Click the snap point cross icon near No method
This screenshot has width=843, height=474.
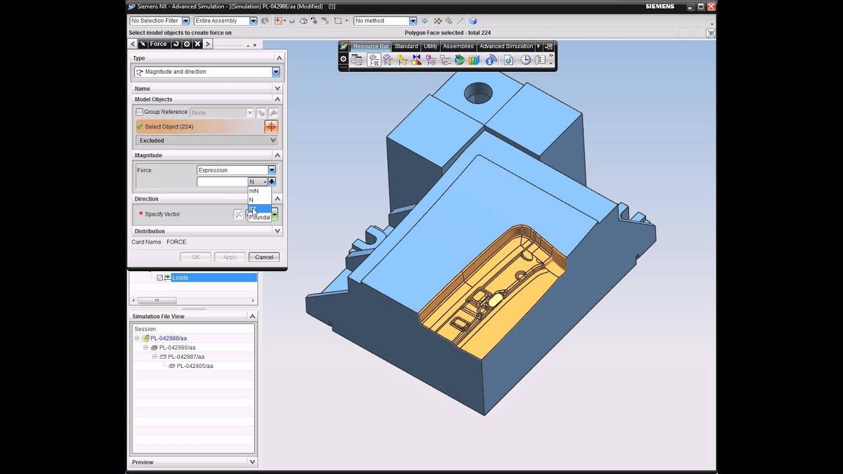pos(438,21)
